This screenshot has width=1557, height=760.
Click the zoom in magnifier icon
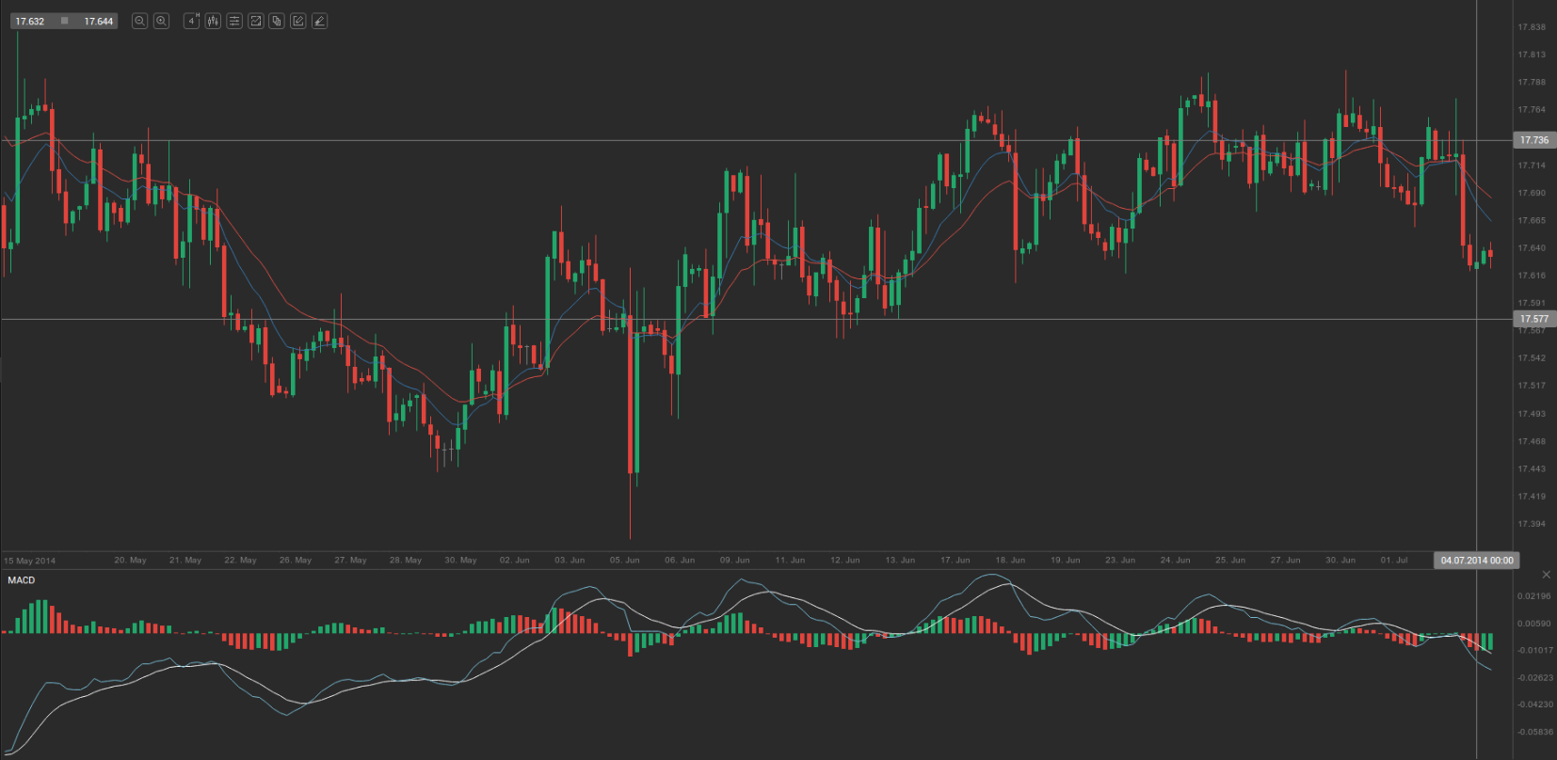click(161, 21)
